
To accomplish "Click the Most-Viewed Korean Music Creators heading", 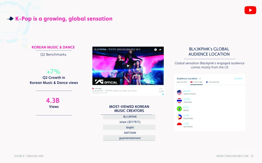I will 129,109.
